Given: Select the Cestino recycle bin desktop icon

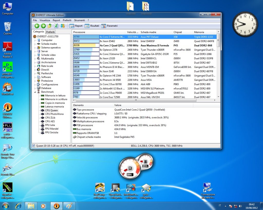Looking at the screenshot, I should coord(7,28).
